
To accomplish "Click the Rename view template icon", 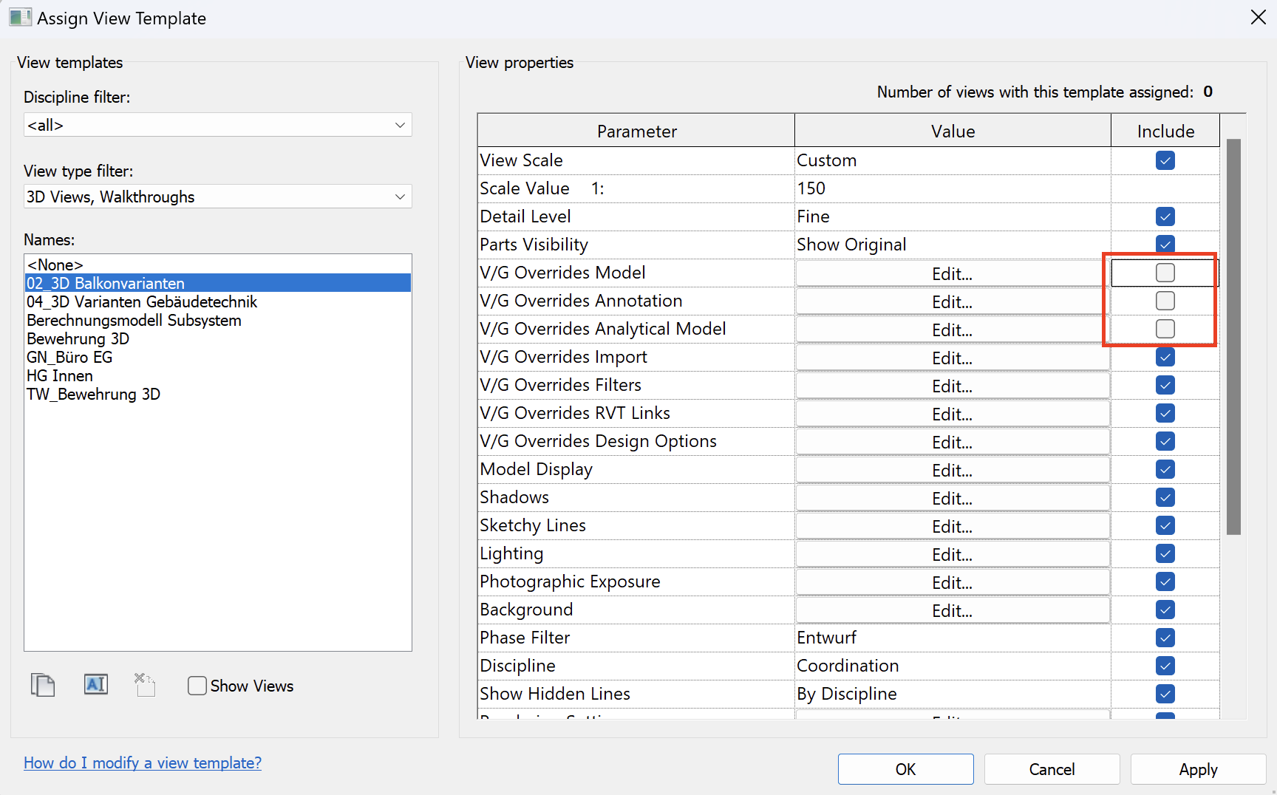I will click(x=96, y=685).
